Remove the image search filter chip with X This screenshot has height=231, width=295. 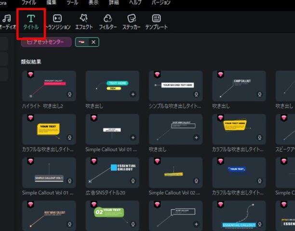(x=94, y=42)
